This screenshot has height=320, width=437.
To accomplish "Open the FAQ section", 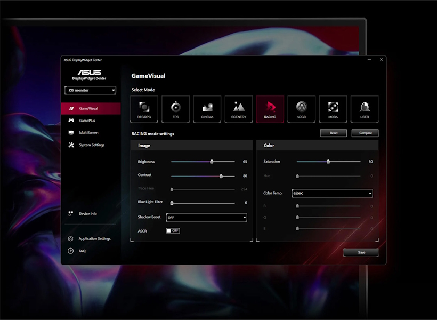I will pyautogui.click(x=82, y=251).
